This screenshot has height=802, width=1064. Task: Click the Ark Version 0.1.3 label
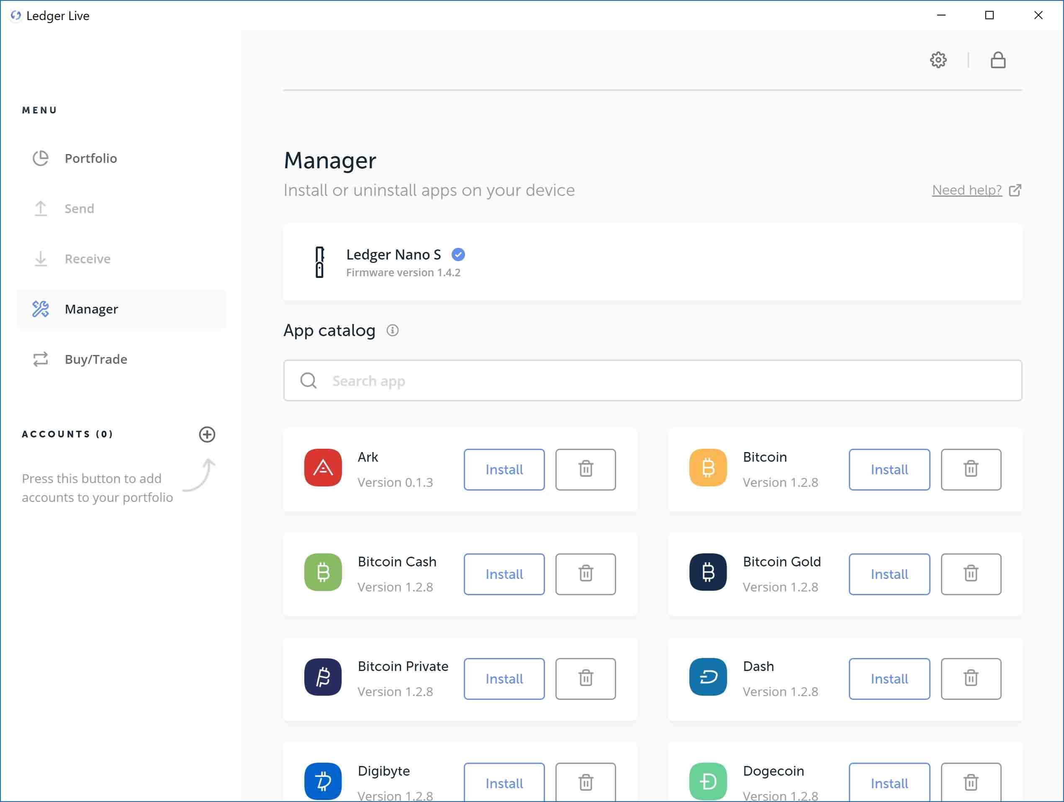click(395, 483)
